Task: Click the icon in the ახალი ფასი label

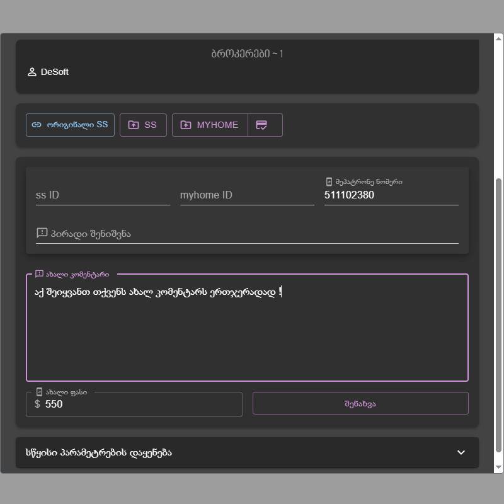Action: (x=39, y=392)
